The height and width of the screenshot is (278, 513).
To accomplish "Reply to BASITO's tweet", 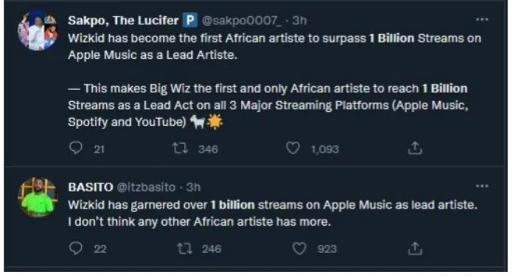I will (76, 249).
